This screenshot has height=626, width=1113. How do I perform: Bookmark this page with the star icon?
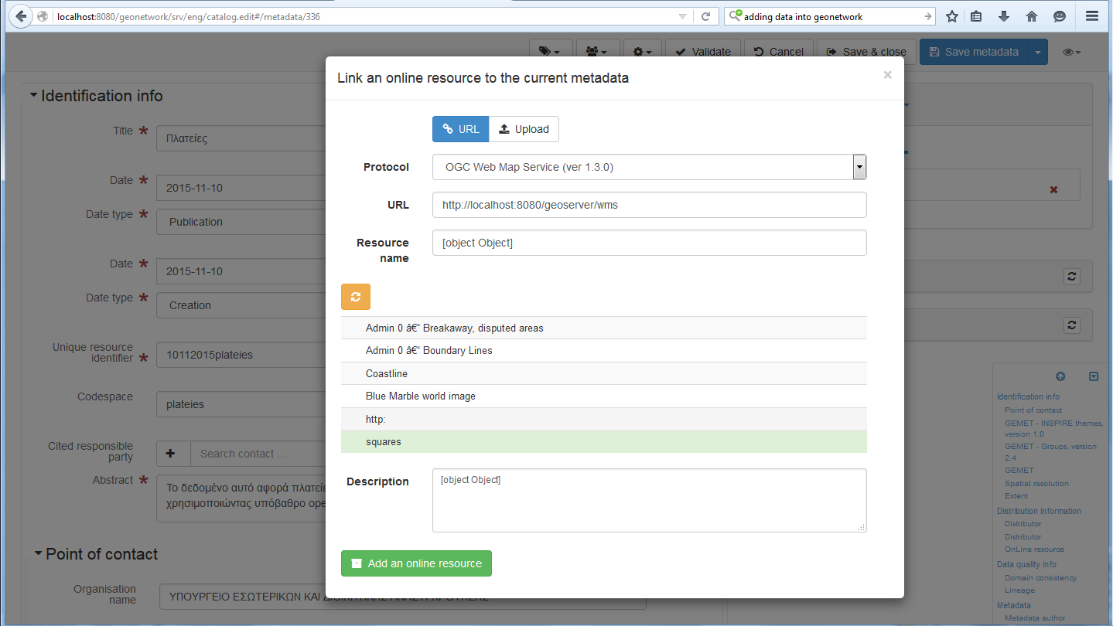point(952,16)
